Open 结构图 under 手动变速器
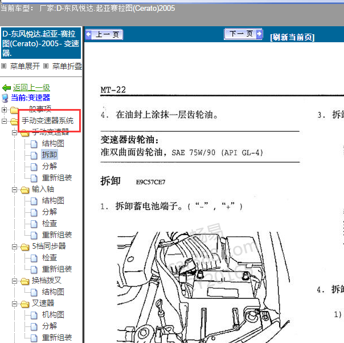Screen dimensions: 344x343 point(53,144)
